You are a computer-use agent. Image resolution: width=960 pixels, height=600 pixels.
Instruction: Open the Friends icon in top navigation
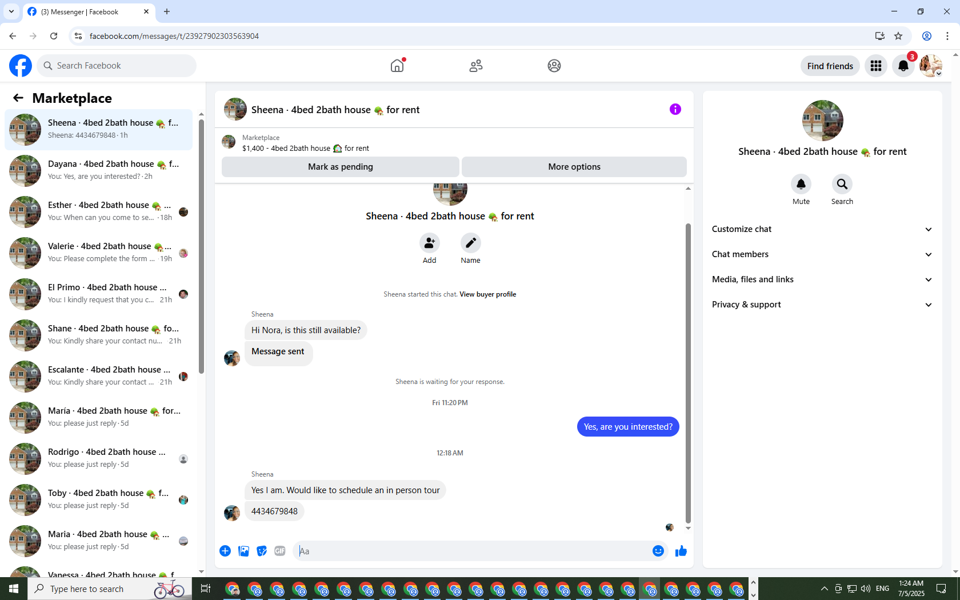coord(476,66)
